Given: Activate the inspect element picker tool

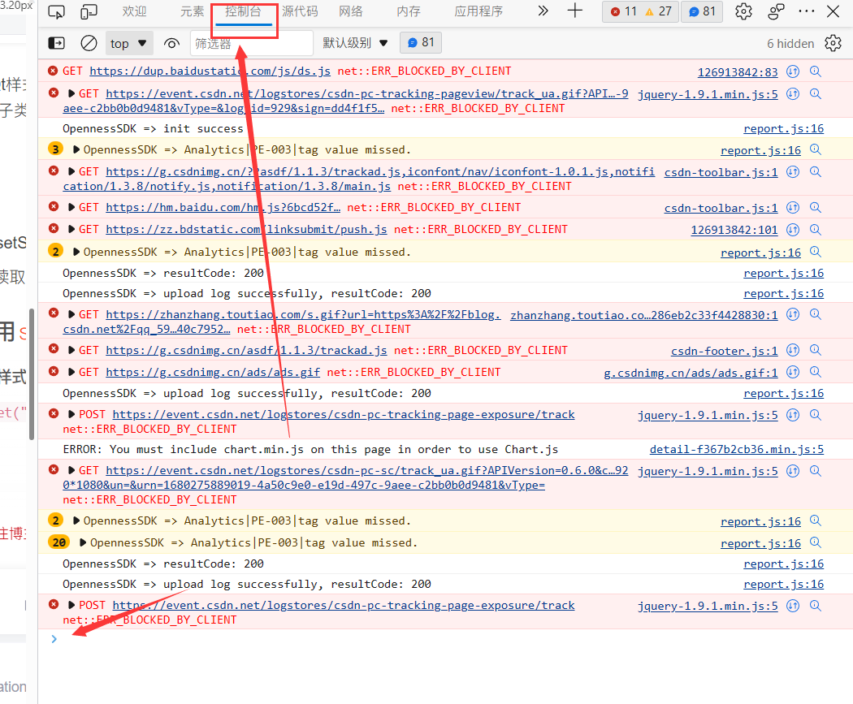Looking at the screenshot, I should click(56, 12).
